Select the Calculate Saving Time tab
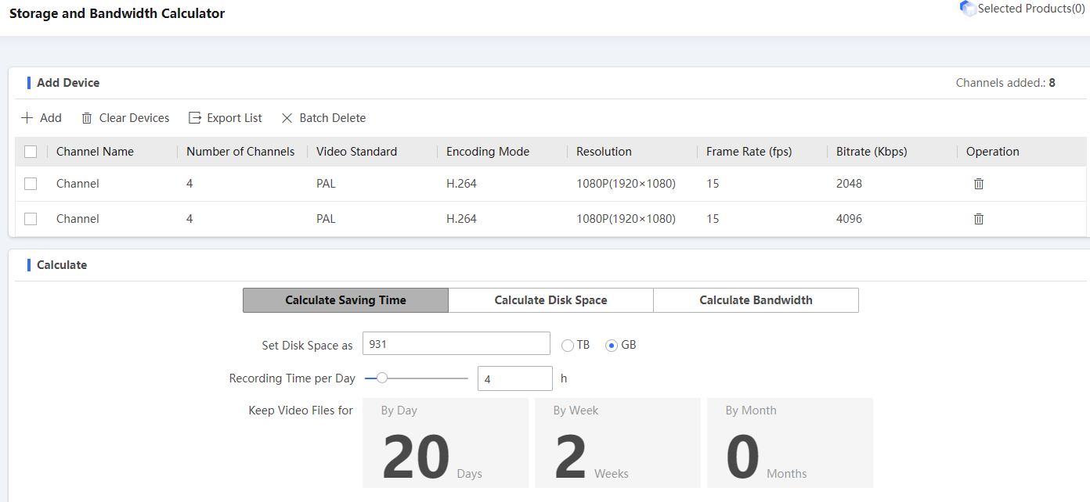The width and height of the screenshot is (1090, 502). (345, 300)
